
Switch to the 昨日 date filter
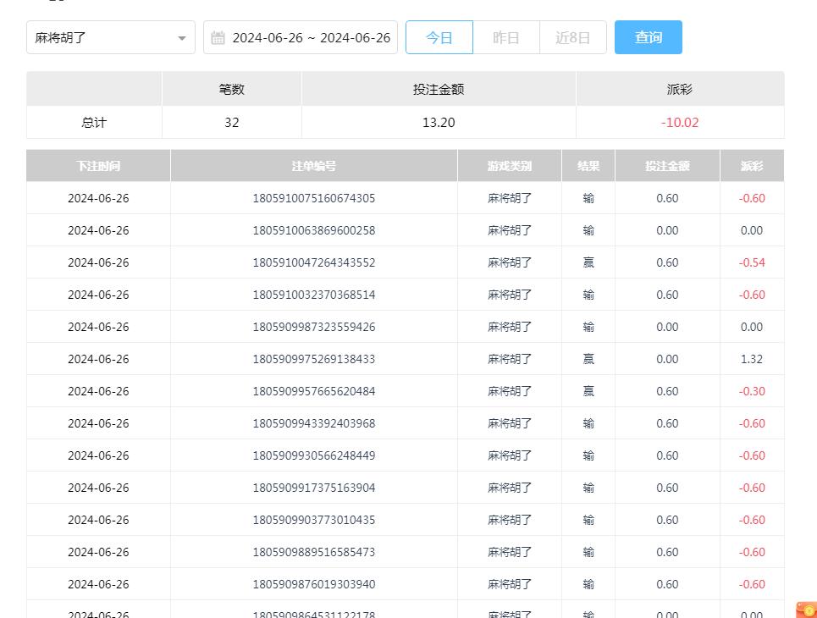click(x=505, y=38)
